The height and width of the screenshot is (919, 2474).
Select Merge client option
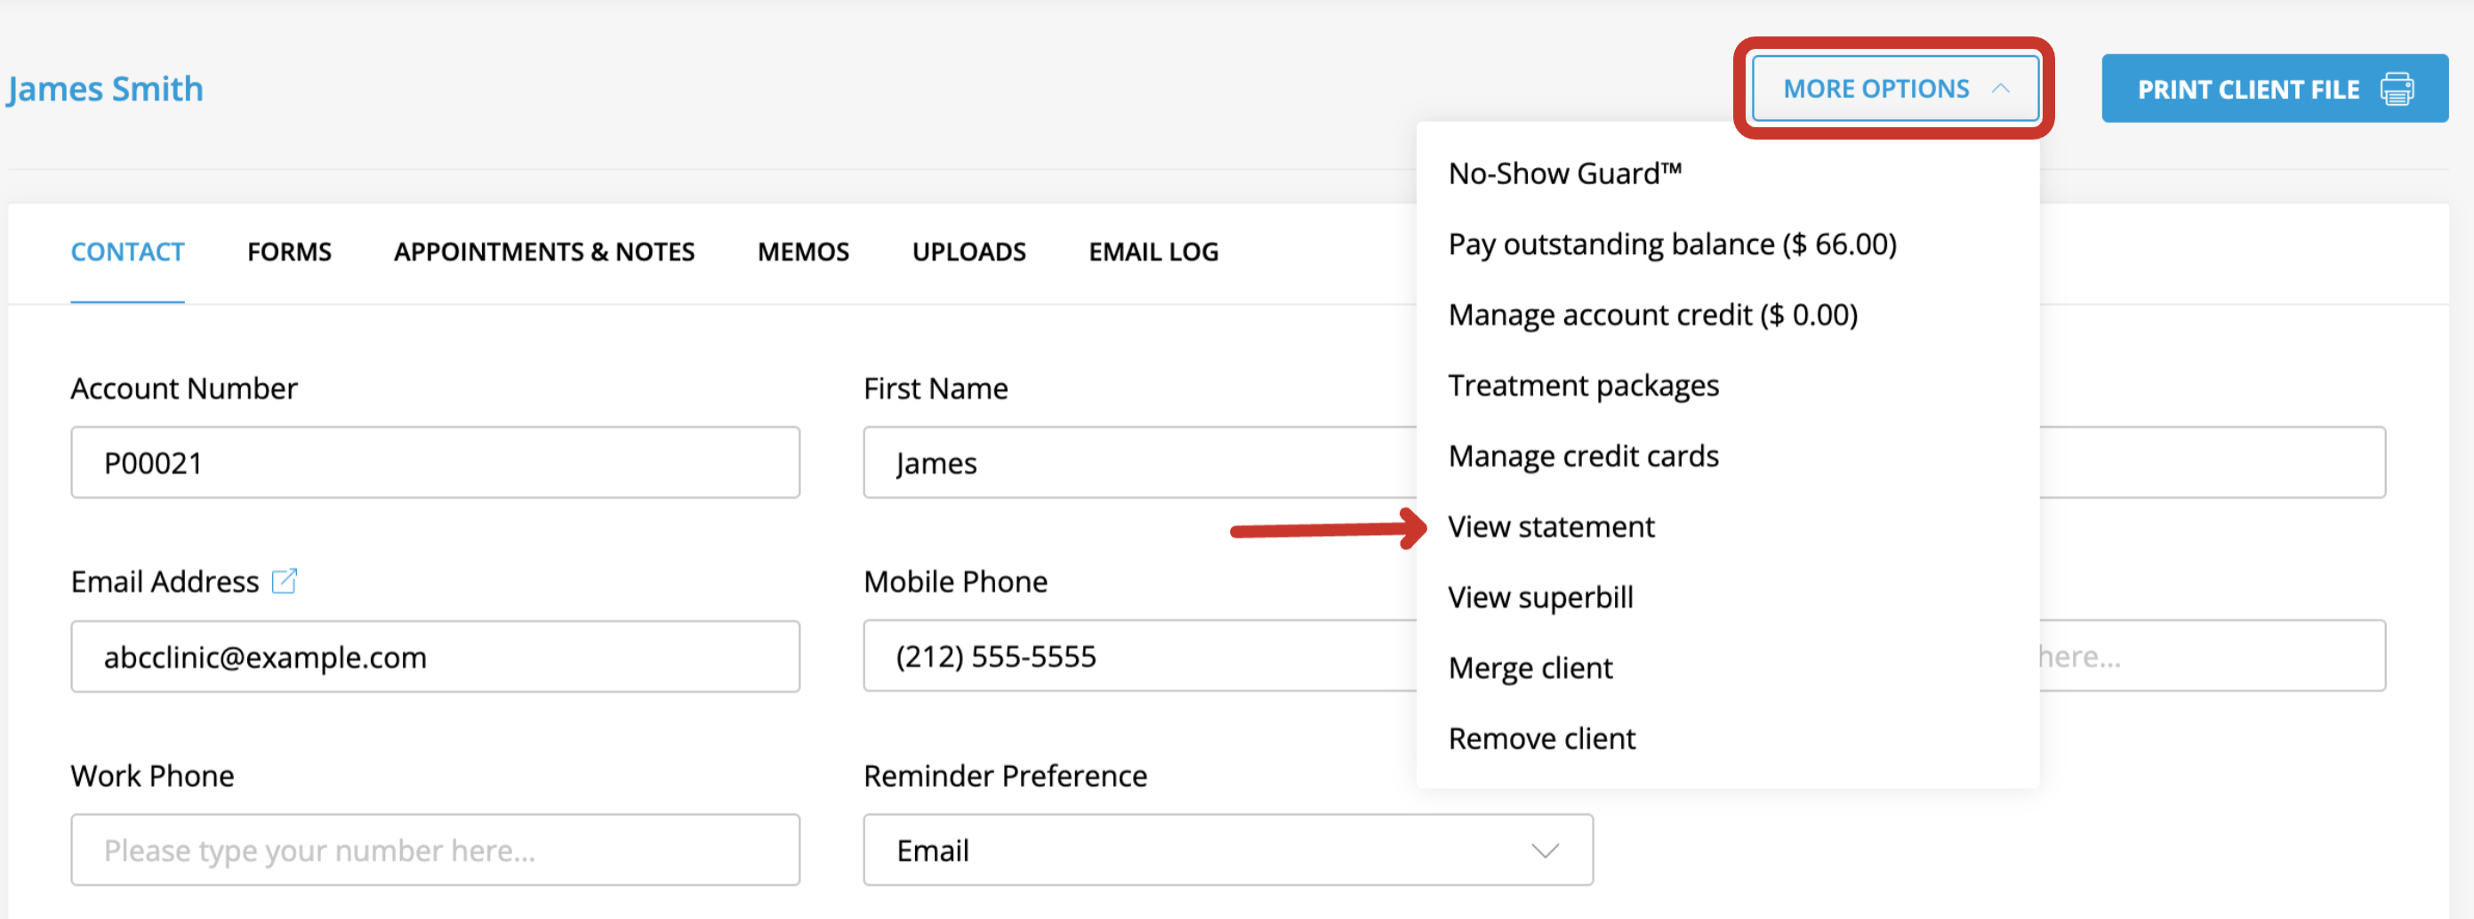click(x=1530, y=667)
